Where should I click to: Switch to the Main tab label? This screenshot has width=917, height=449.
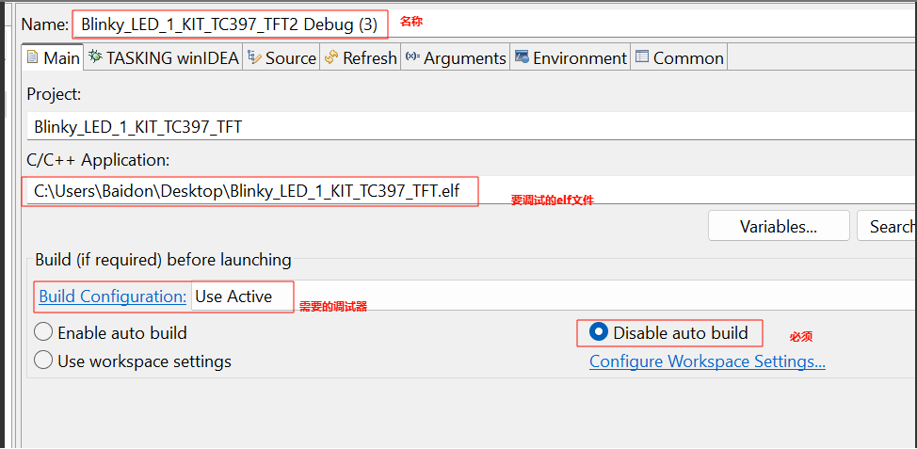coord(61,57)
